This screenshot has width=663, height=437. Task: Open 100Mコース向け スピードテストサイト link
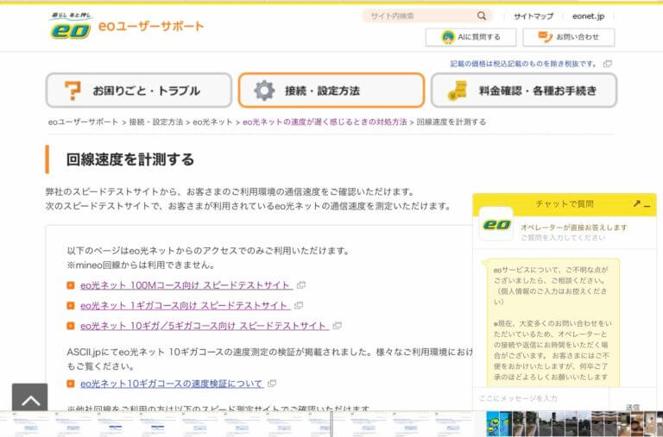186,285
